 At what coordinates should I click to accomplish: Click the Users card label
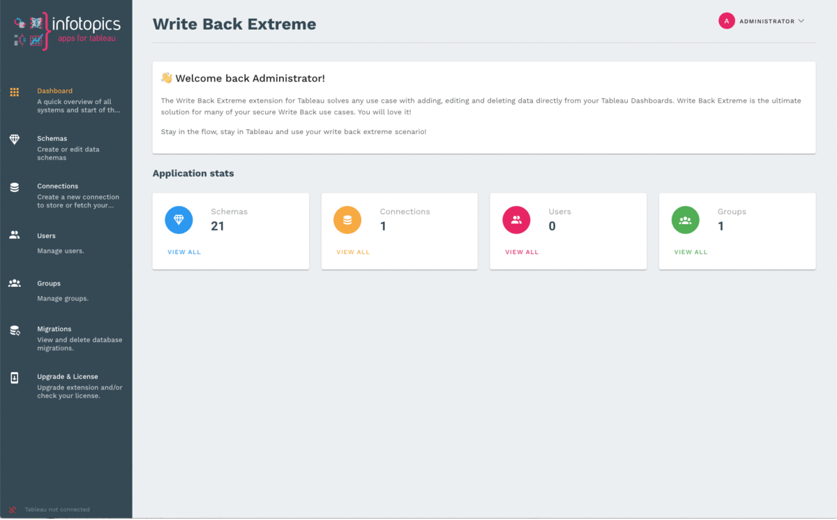pos(559,211)
